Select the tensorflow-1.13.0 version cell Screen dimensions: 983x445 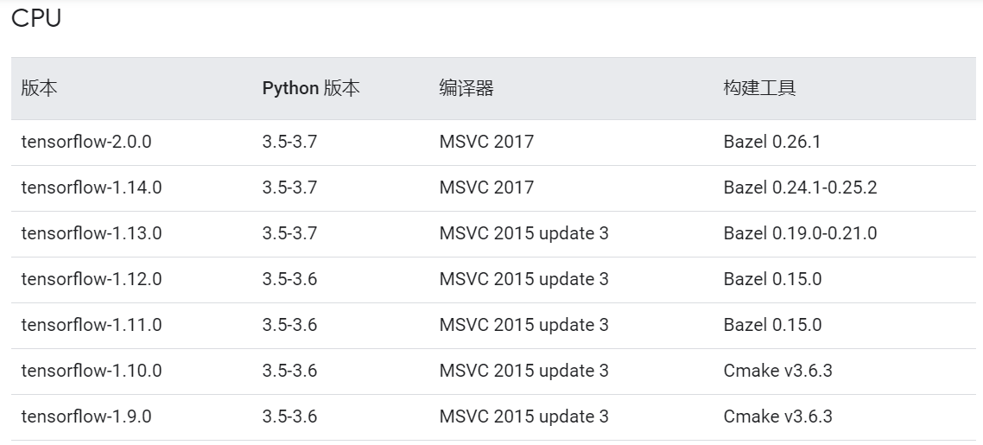(x=92, y=233)
